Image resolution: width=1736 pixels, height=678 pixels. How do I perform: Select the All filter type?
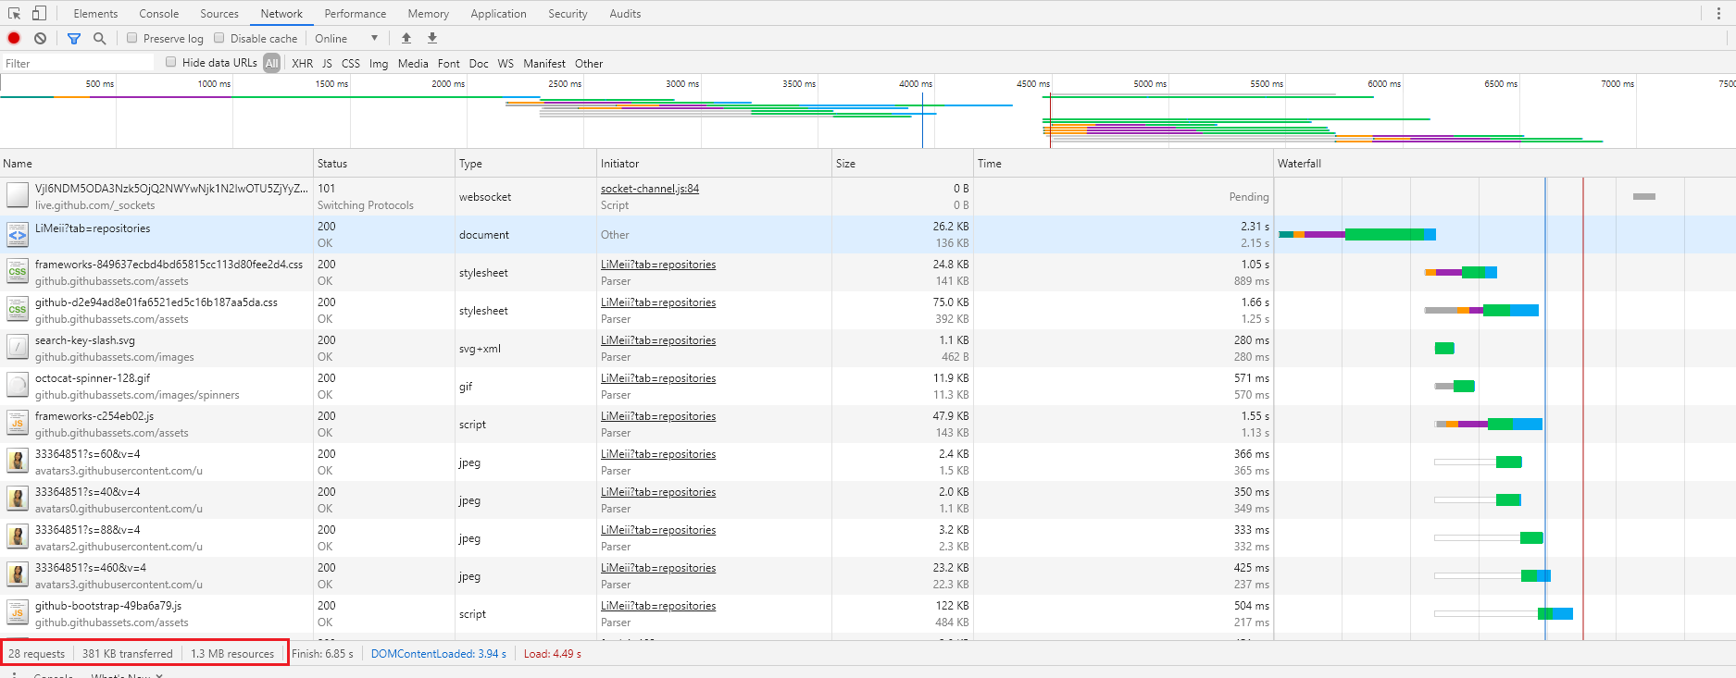(x=271, y=63)
